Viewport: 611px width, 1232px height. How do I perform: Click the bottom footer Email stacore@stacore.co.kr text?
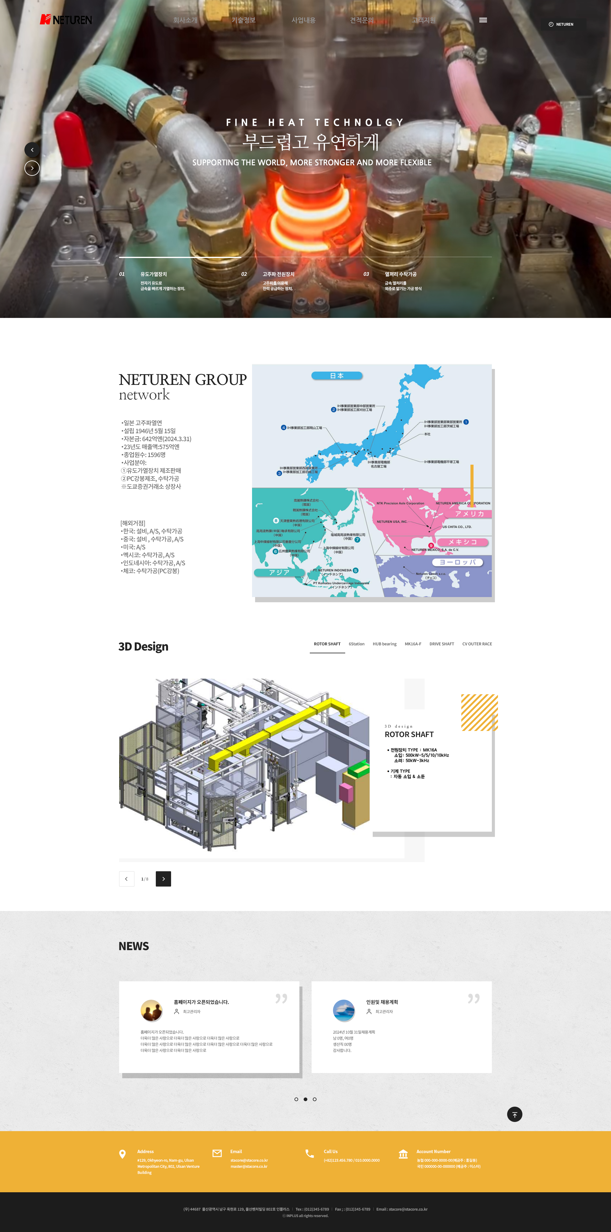coord(402,1209)
